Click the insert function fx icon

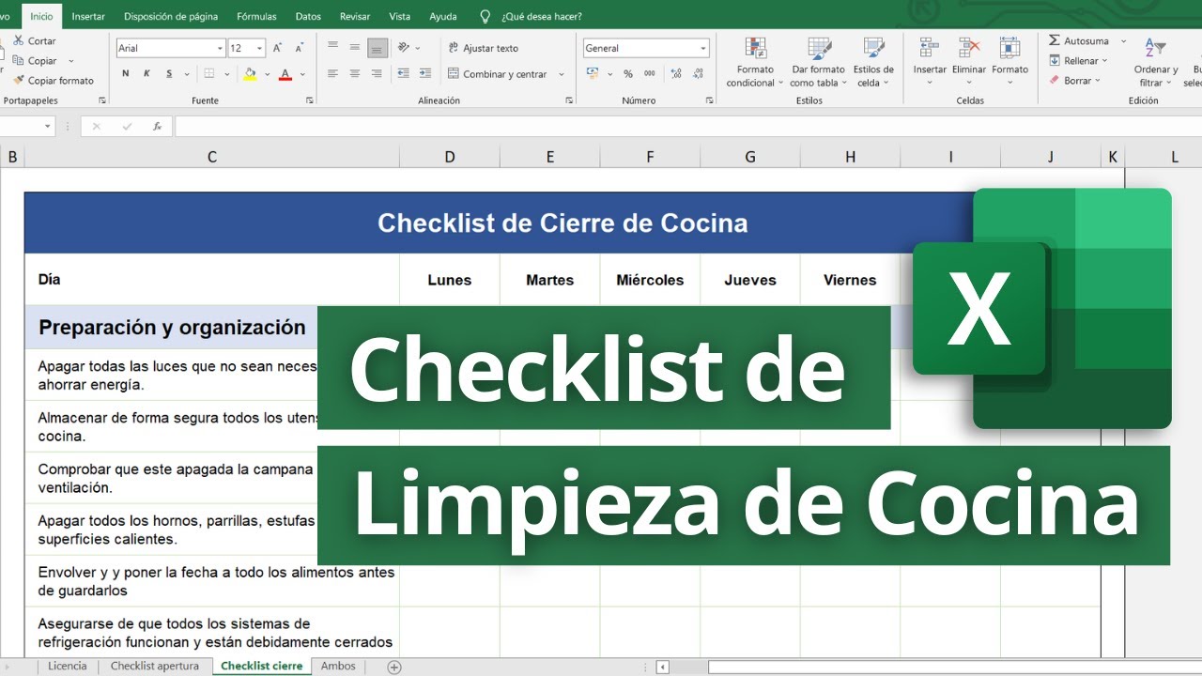click(158, 126)
